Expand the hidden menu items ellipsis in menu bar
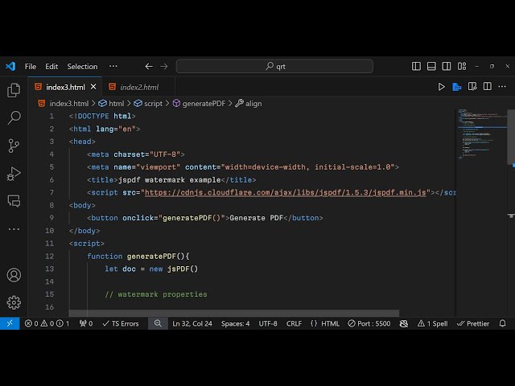515x386 pixels. point(113,67)
